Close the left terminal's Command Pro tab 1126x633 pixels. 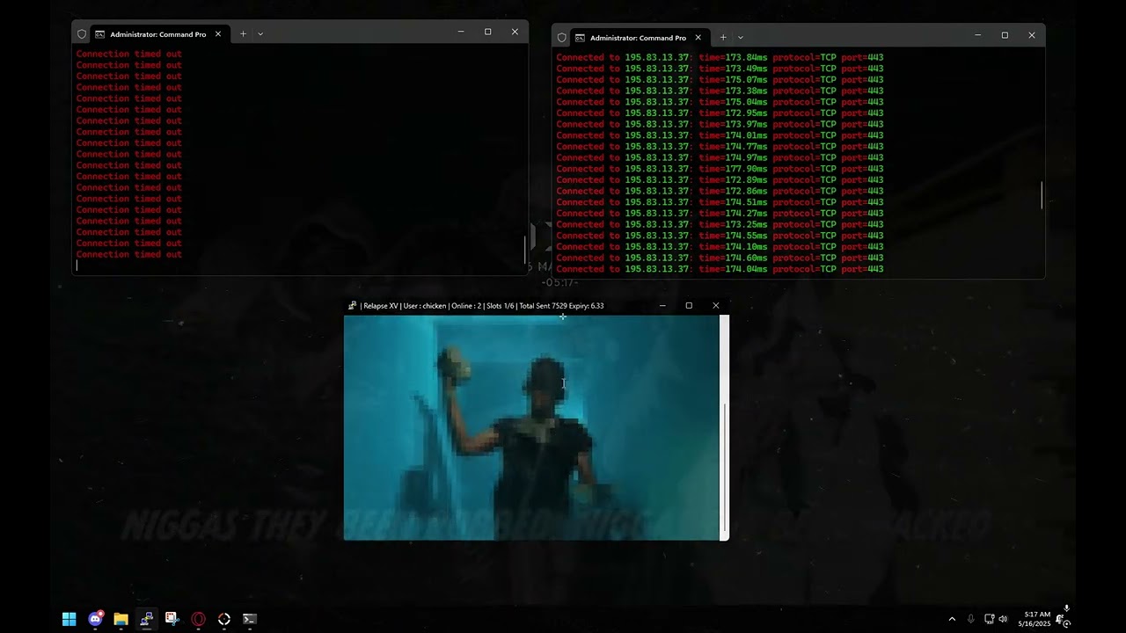click(x=218, y=34)
